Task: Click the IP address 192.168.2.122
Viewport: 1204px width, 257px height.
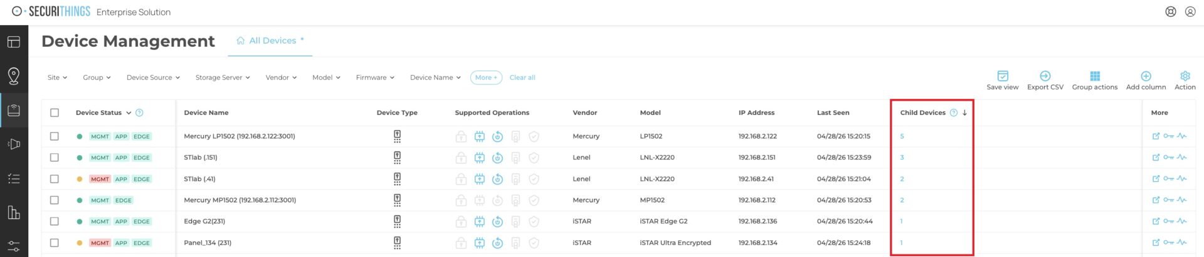Action: pos(758,136)
